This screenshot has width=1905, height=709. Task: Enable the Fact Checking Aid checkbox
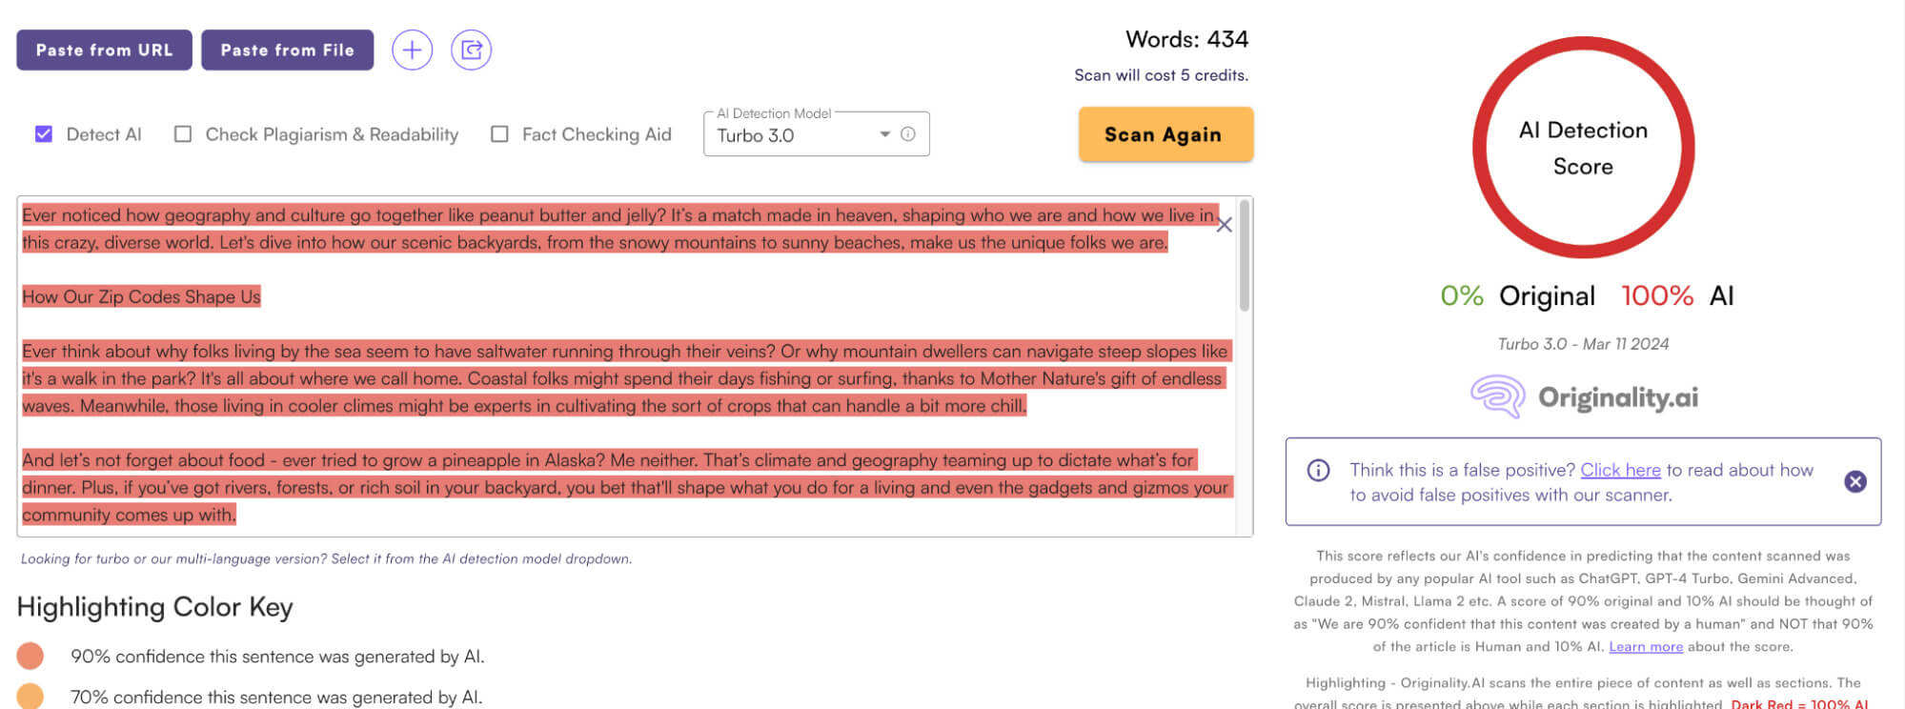[x=499, y=134]
